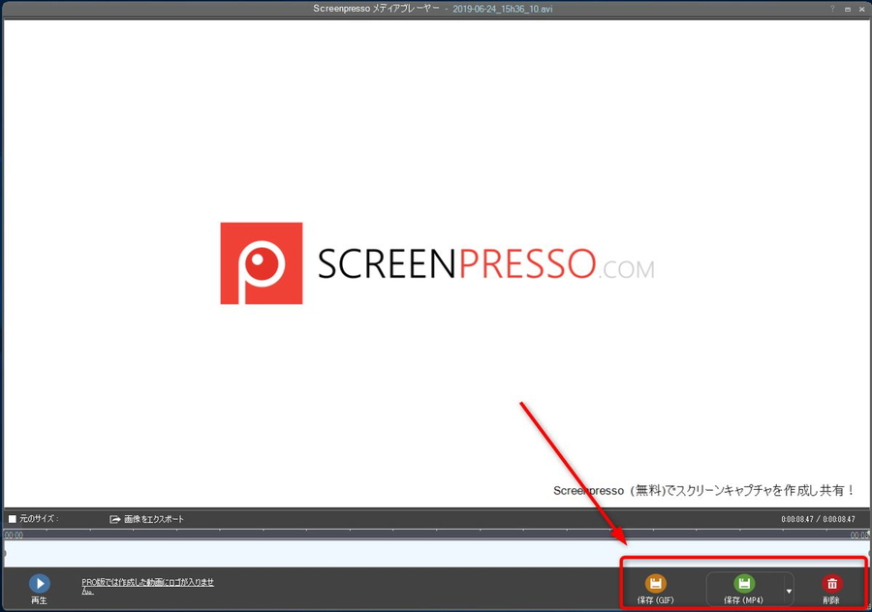Open the MP4 save format dropdown arrow
Image resolution: width=872 pixels, height=612 pixels.
[x=789, y=591]
